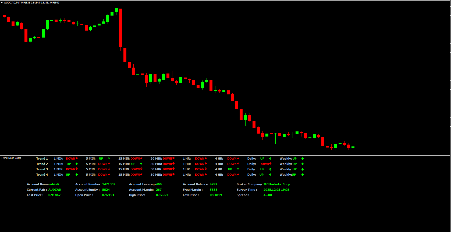Click Trend 2 1 MIN up arrow
Image resolution: width=451 pixels, height=232 pixels.
(77, 164)
